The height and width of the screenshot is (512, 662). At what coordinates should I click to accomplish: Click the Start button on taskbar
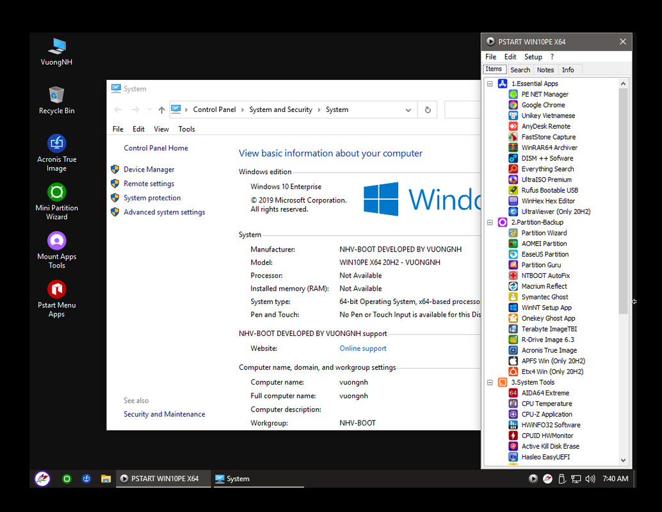pos(42,479)
